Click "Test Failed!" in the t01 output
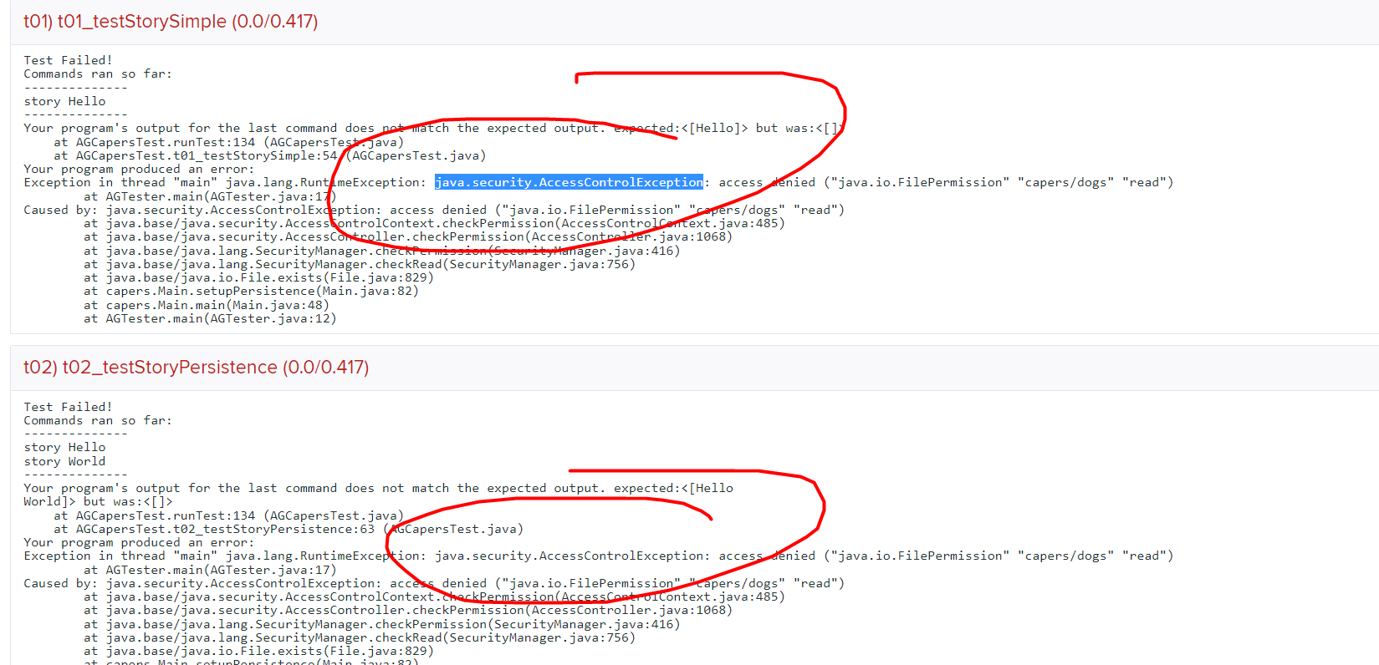Screen dimensions: 1379x665 coord(68,60)
